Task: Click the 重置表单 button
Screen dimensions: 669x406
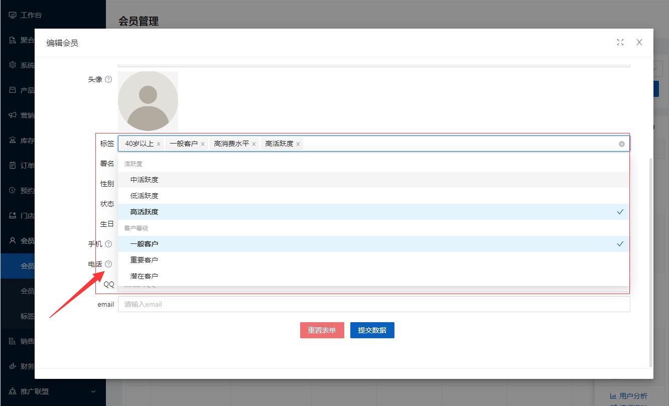Action: 322,330
